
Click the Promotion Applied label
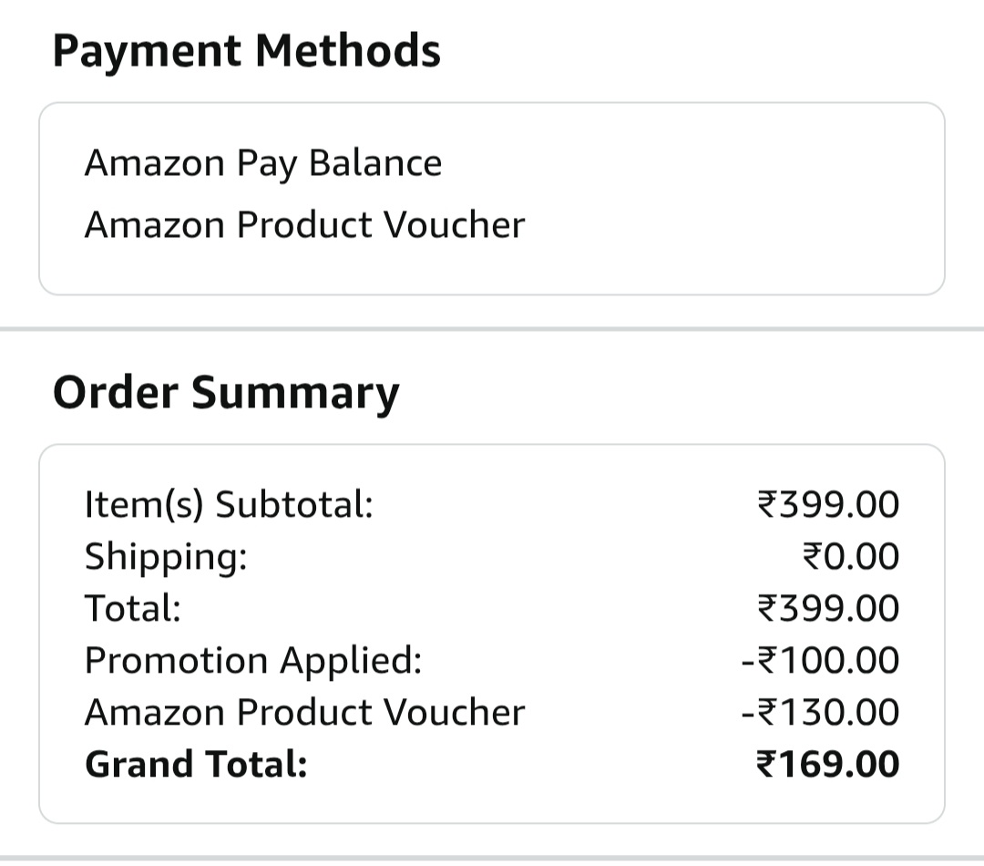tap(251, 659)
